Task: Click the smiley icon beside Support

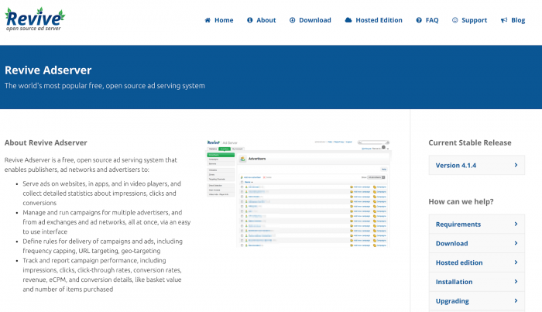Action: [455, 20]
